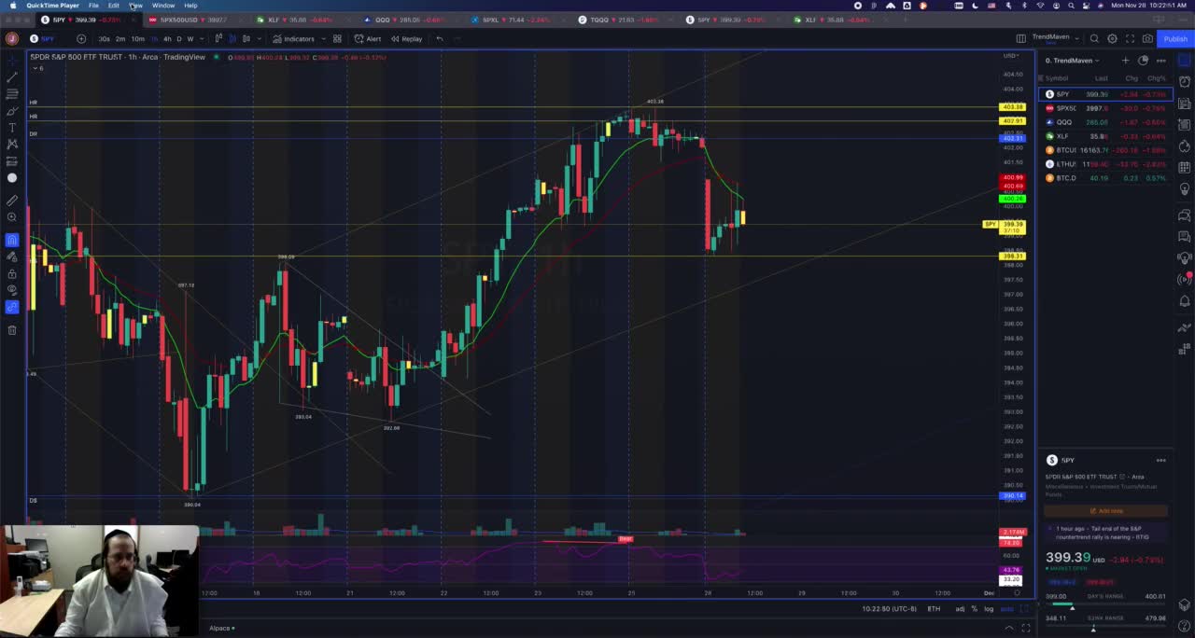Expand the timeframe interval dropdown
The width and height of the screenshot is (1195, 638).
coord(202,38)
